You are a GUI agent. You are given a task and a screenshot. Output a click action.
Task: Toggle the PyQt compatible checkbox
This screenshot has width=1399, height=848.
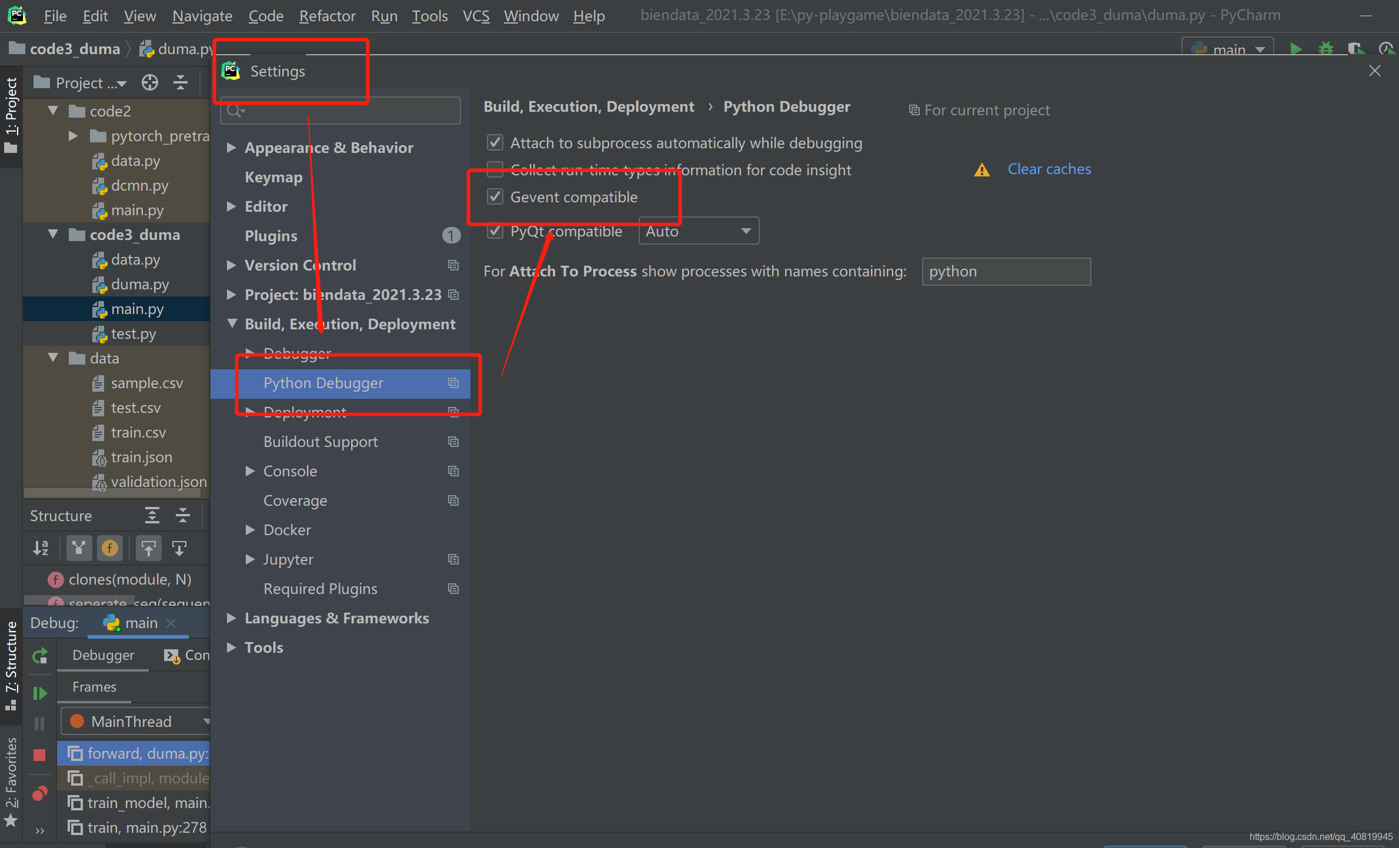tap(495, 231)
